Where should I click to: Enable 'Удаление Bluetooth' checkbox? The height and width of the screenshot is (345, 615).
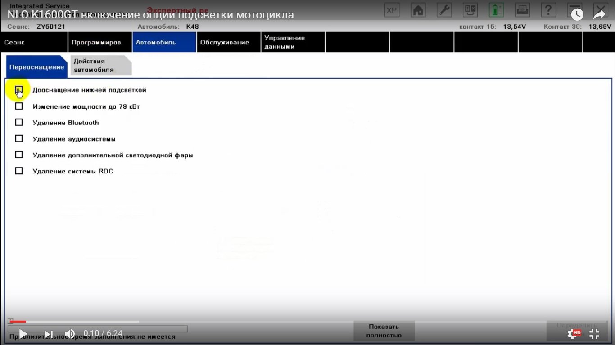[19, 123]
